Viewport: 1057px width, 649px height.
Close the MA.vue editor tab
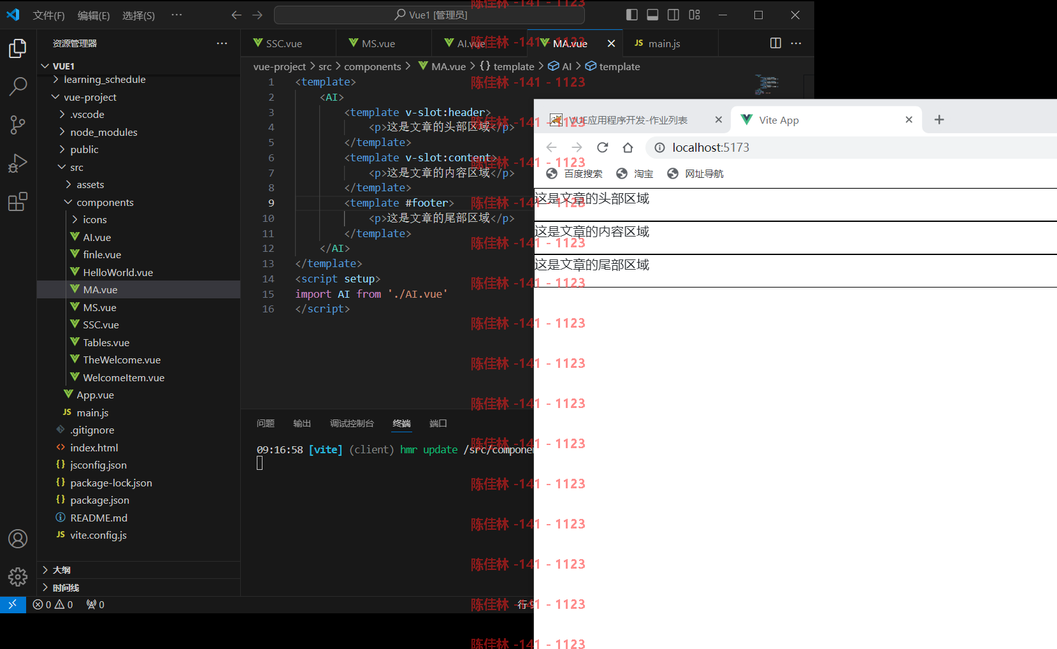pos(611,43)
